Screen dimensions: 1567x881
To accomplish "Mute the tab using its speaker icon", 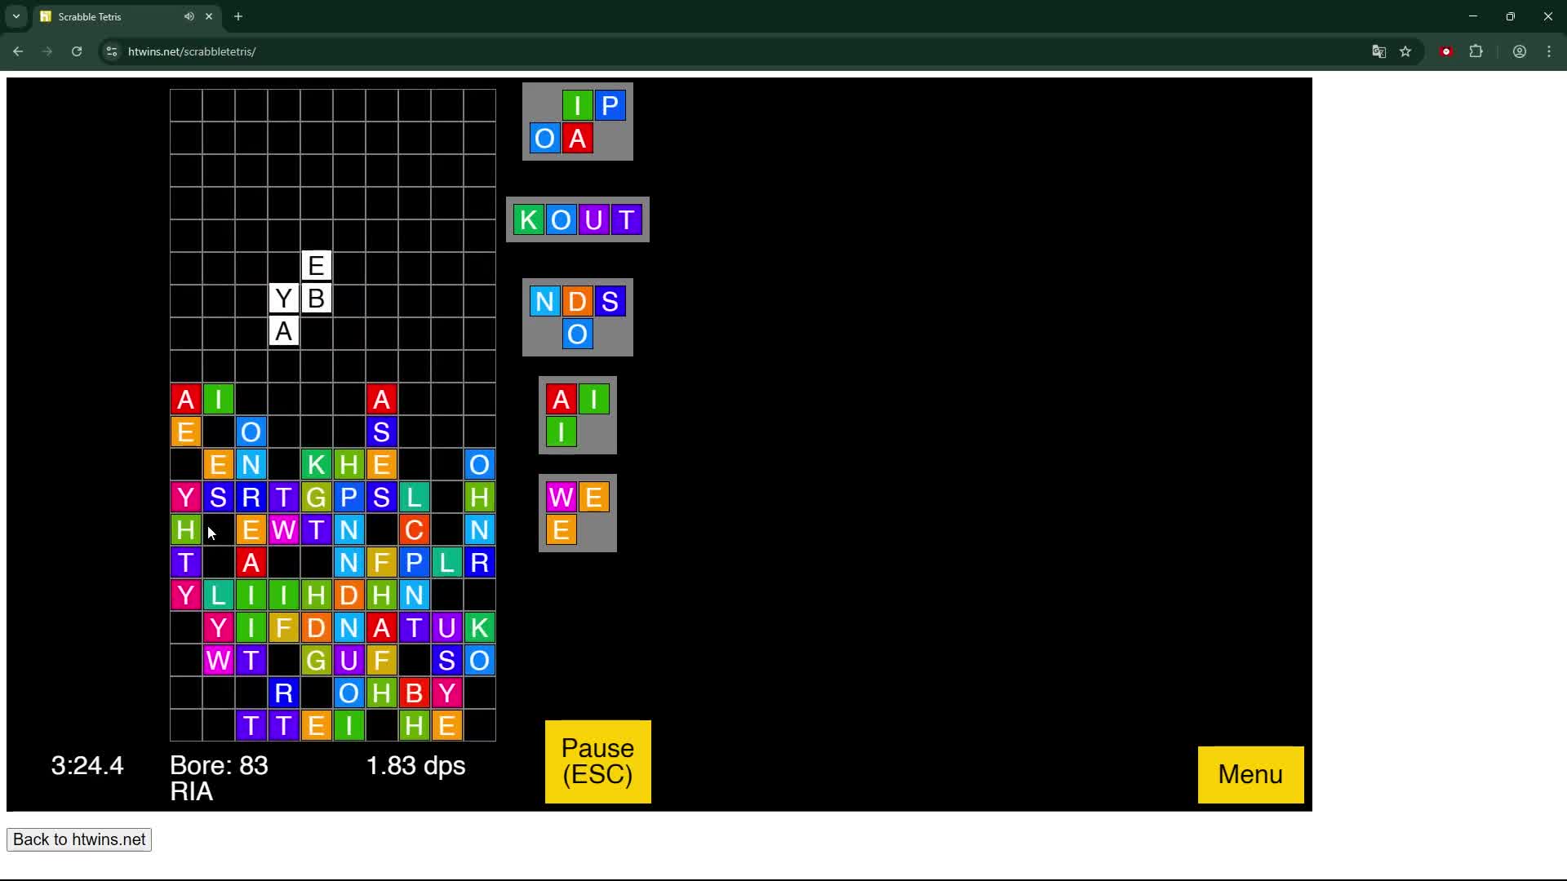I will [189, 16].
